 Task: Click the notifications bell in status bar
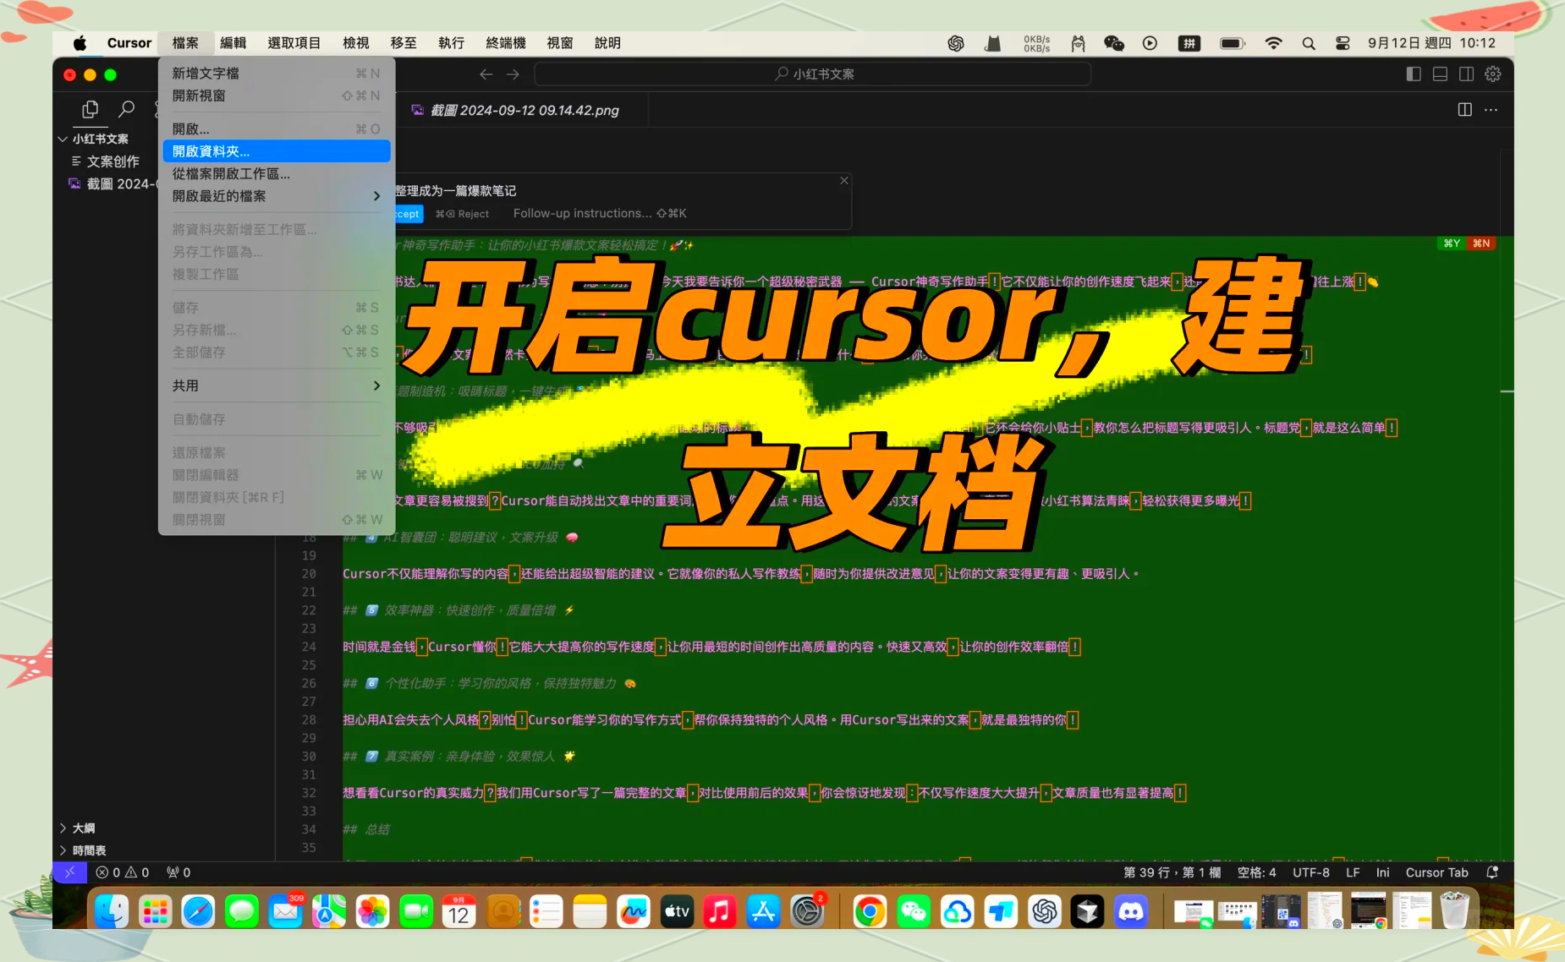coord(1492,872)
